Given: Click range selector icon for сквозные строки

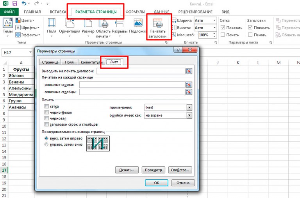Looking at the screenshot, I should tap(189, 85).
